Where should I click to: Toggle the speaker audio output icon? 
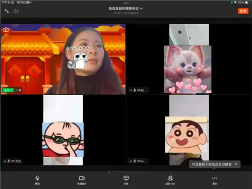[16, 11]
